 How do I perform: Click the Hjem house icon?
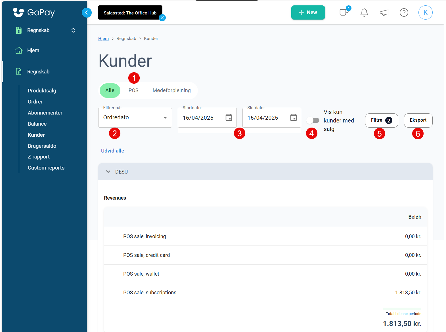tap(19, 50)
